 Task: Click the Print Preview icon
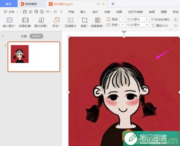pyautogui.click(x=42, y=12)
